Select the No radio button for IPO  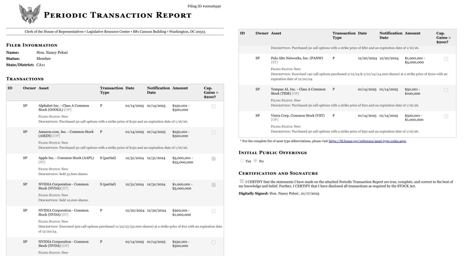(255, 161)
